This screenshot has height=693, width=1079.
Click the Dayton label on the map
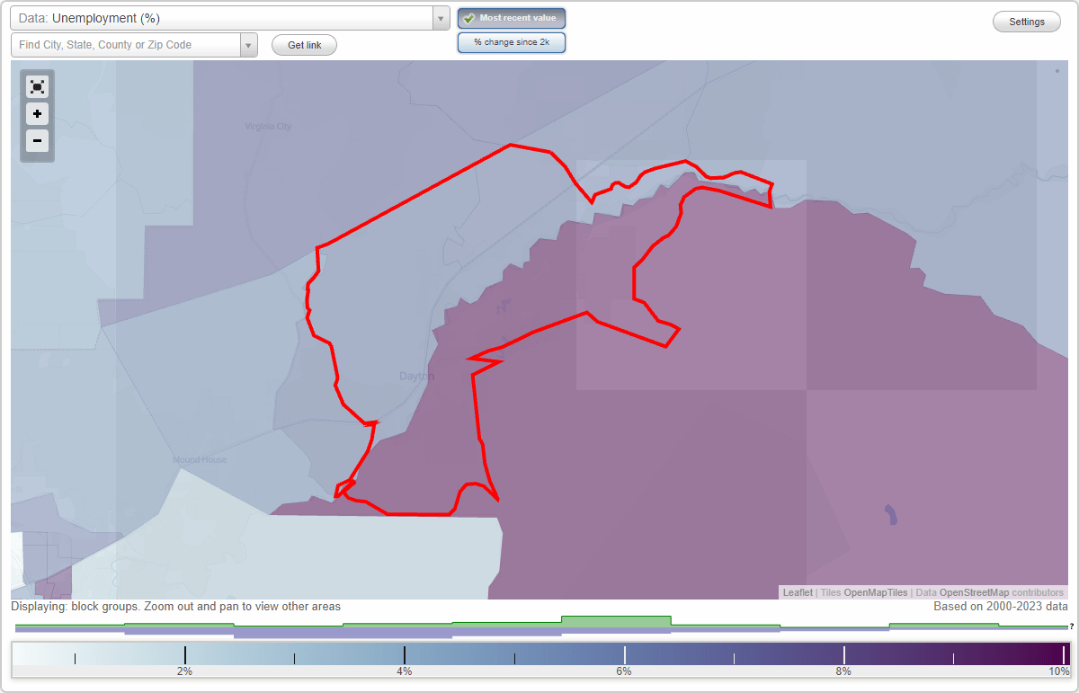coord(417,376)
